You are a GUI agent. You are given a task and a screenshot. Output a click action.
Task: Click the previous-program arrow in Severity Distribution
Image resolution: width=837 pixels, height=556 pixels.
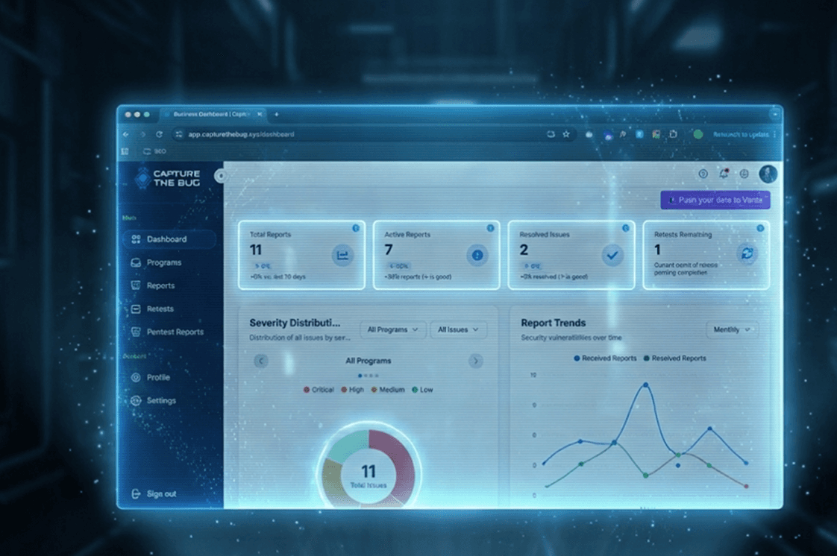[261, 361]
